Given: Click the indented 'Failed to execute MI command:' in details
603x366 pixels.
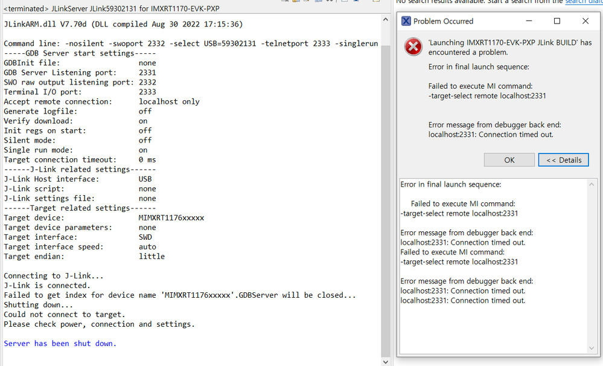Looking at the screenshot, I should coord(463,204).
